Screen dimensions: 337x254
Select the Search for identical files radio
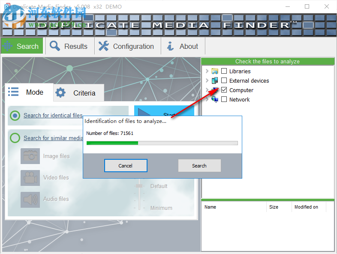[x=15, y=116]
